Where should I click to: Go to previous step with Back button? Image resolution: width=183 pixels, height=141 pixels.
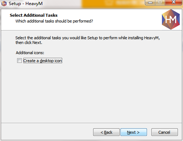pos(106,132)
